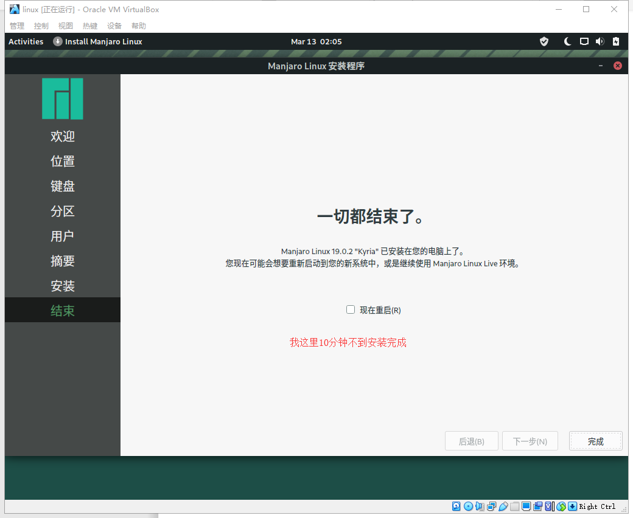Open the clock calendar showing Mar 13 02:05
Viewport: 633px width, 518px height.
pos(316,41)
